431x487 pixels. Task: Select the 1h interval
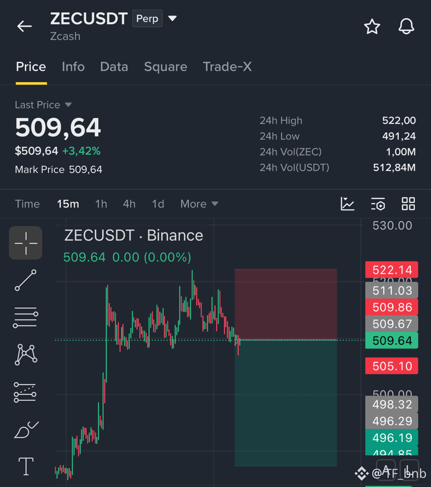click(101, 204)
